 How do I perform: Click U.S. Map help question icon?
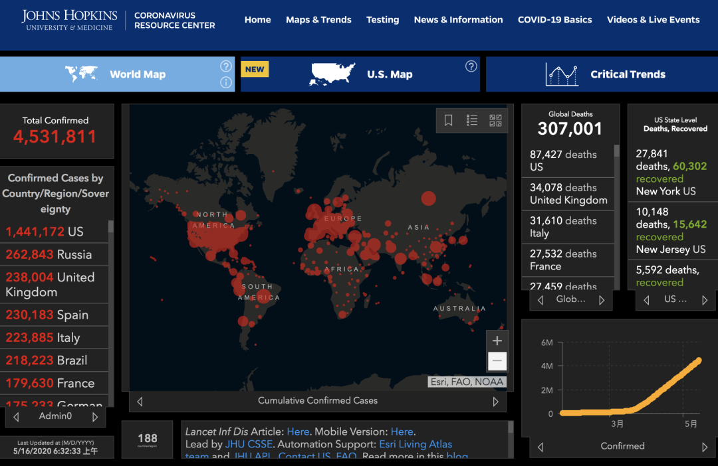click(x=471, y=66)
